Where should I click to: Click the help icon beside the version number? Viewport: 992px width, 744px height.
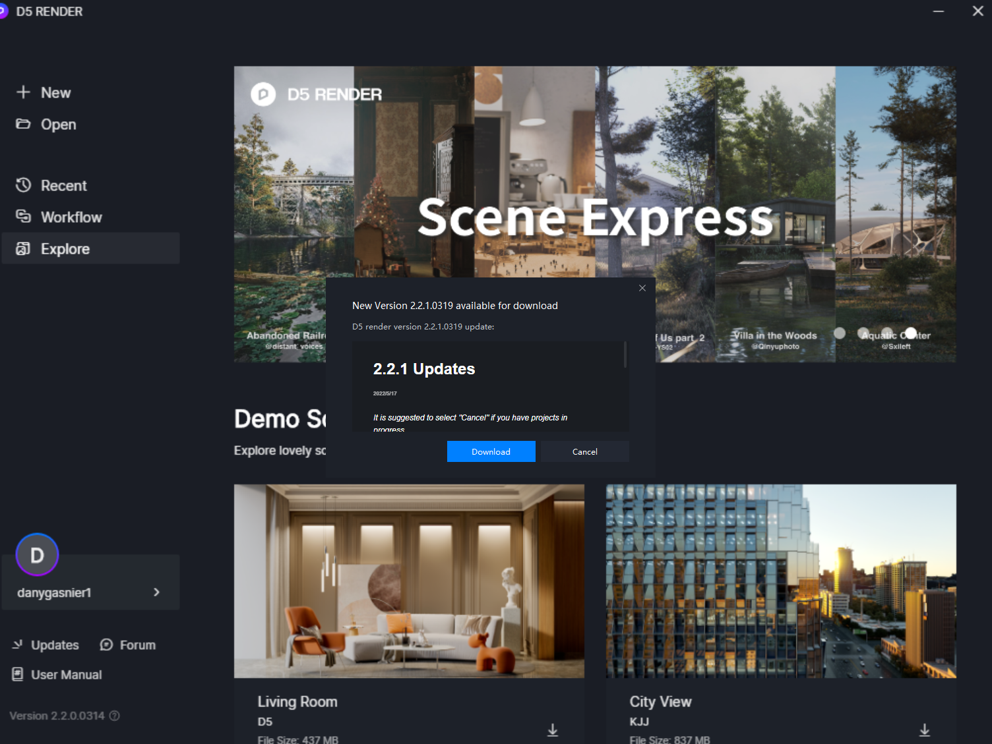click(114, 716)
